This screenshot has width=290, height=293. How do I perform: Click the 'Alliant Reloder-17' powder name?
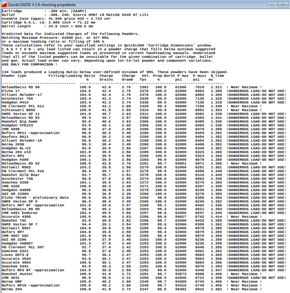pos(22,95)
